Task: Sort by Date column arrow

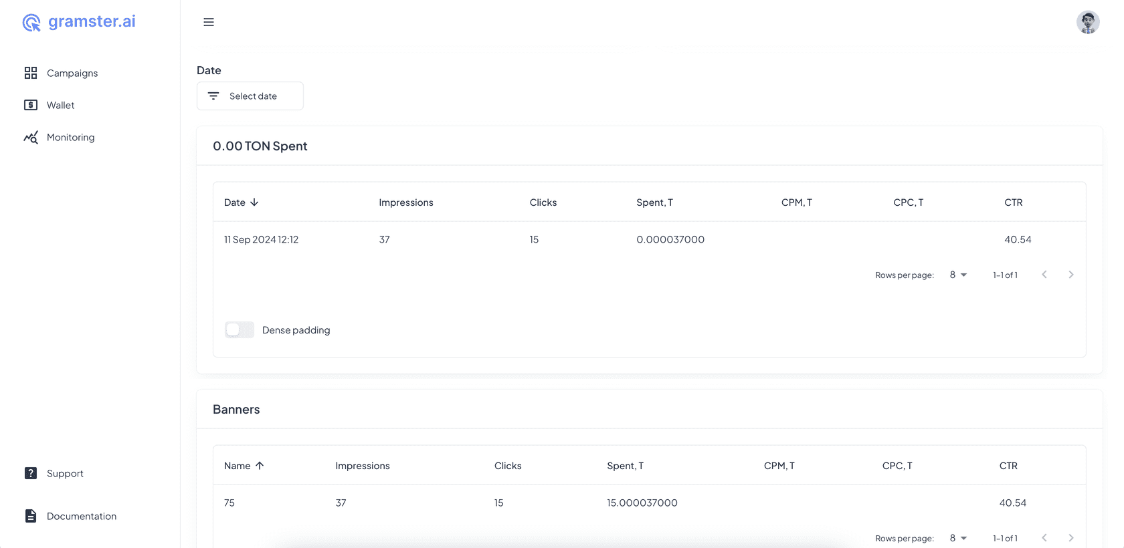Action: pyautogui.click(x=254, y=202)
